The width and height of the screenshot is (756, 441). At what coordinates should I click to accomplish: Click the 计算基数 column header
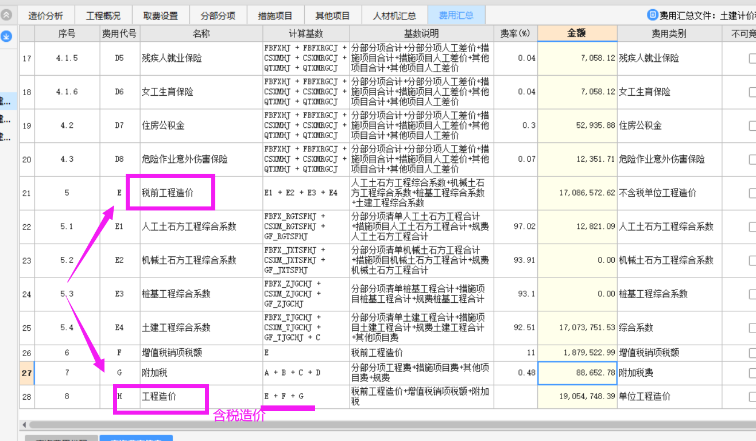click(306, 34)
